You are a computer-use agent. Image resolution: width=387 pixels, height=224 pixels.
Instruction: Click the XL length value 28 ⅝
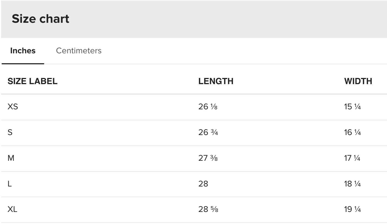click(208, 209)
